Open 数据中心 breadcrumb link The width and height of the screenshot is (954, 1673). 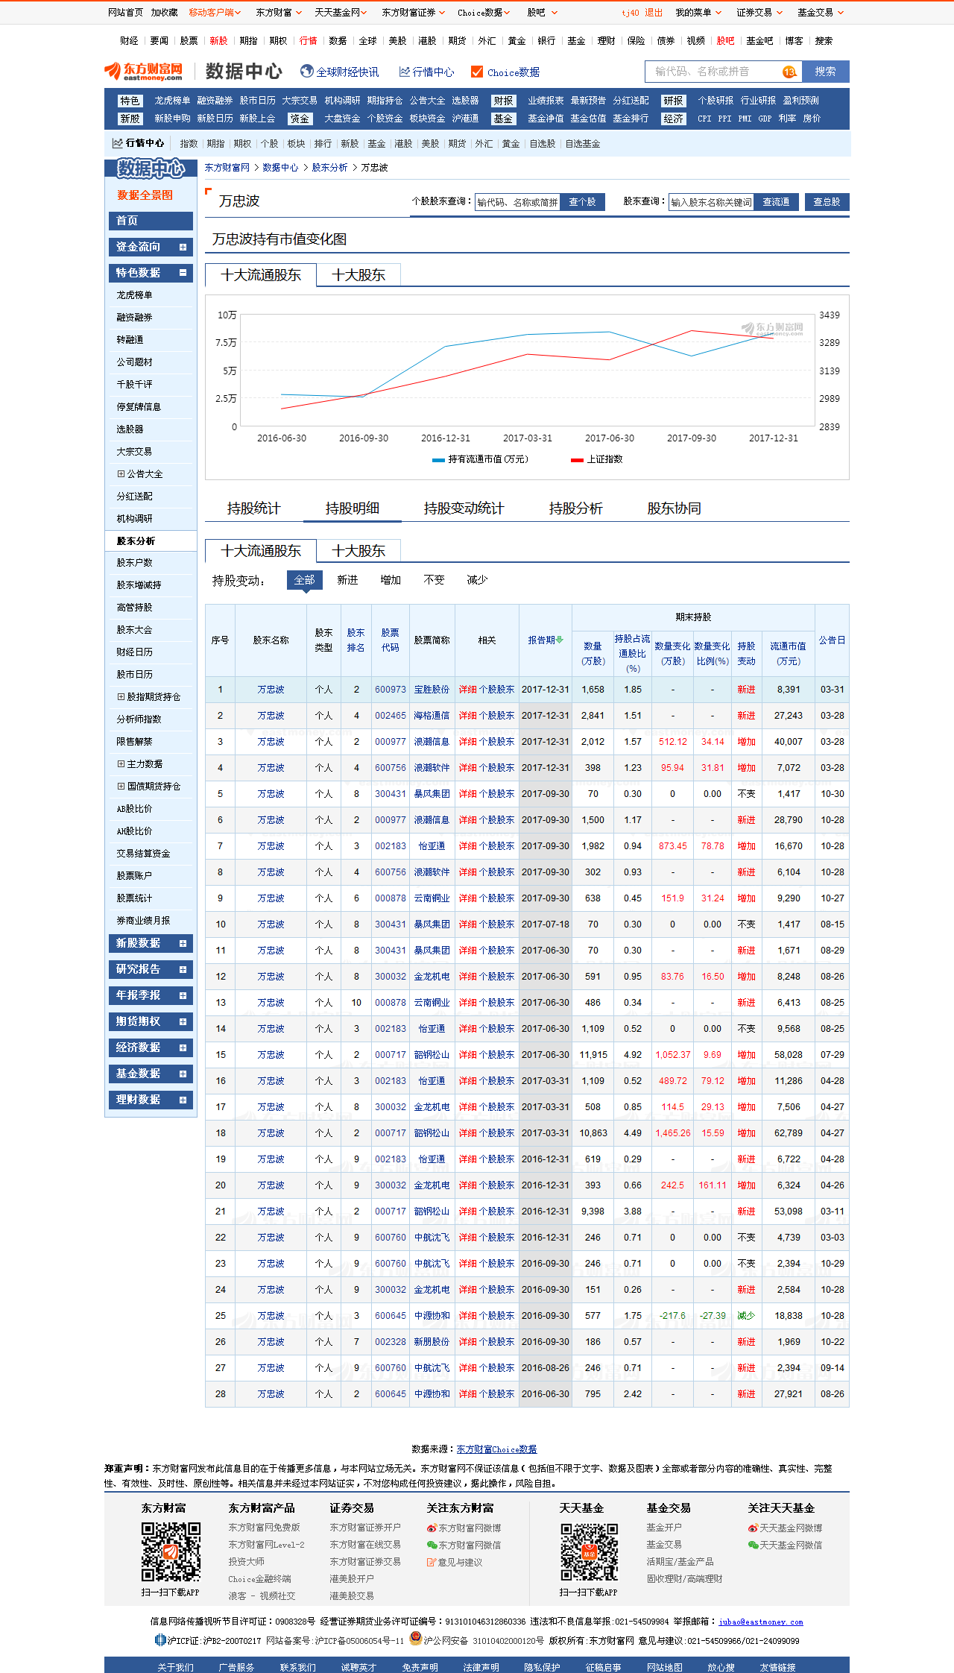click(280, 168)
